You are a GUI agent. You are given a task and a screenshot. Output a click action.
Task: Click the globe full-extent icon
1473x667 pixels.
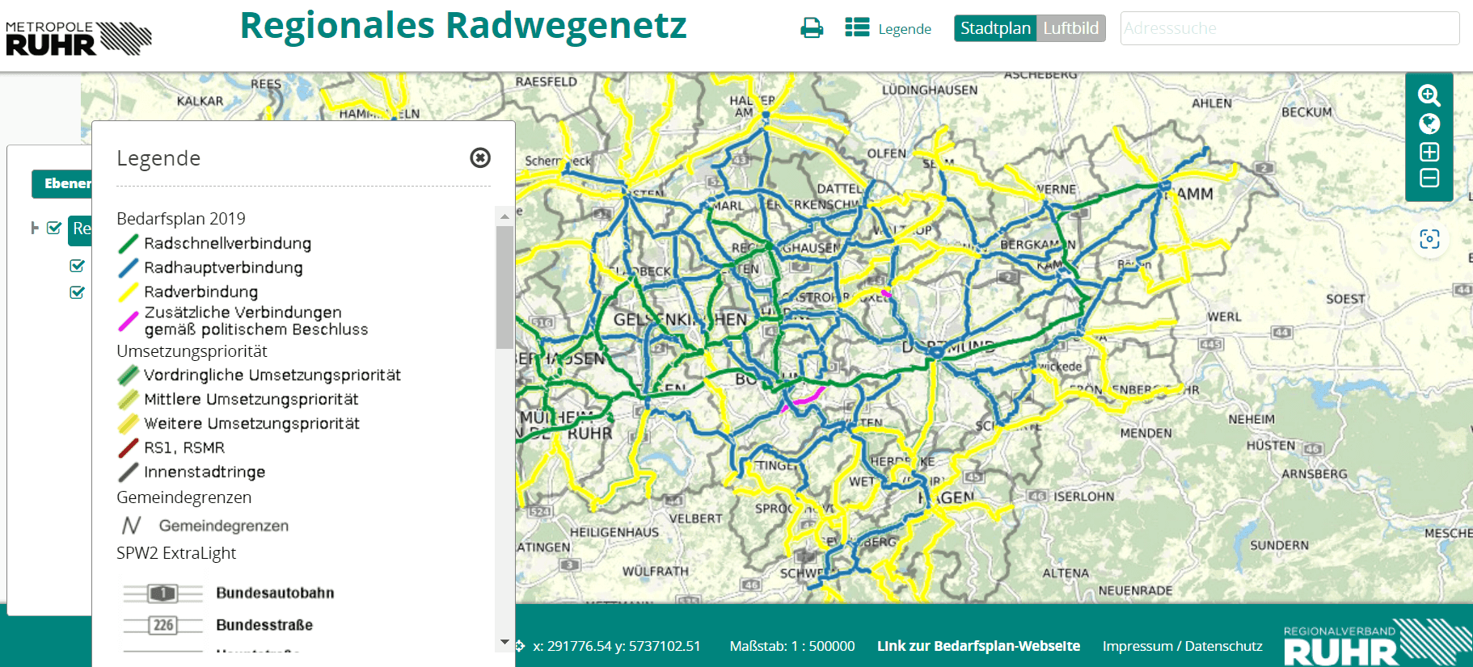1429,124
